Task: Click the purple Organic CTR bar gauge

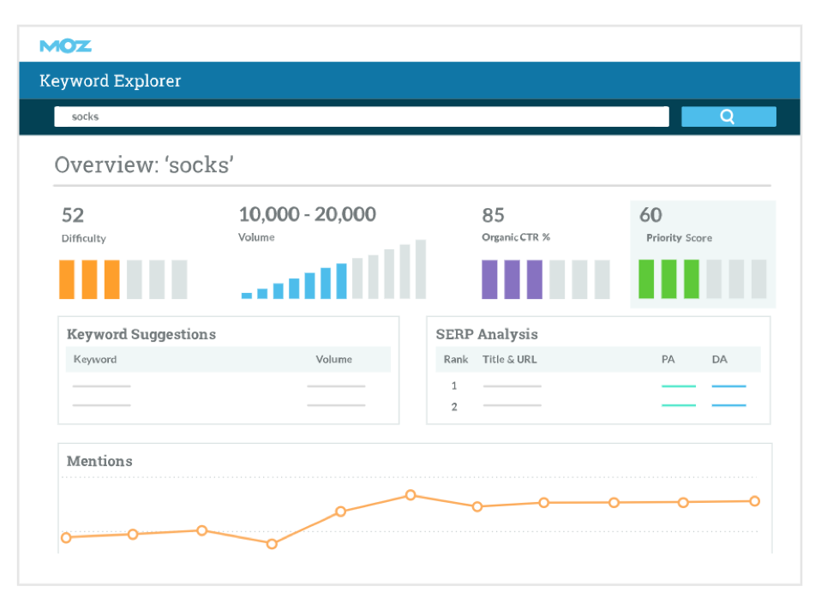Action: (x=546, y=279)
